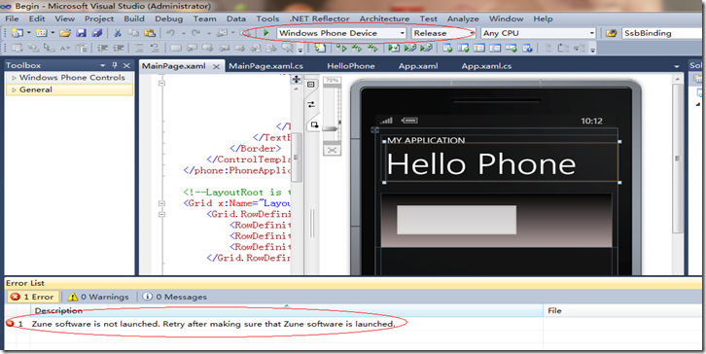
Task: Select the Zune software error row
Action: tap(353, 324)
